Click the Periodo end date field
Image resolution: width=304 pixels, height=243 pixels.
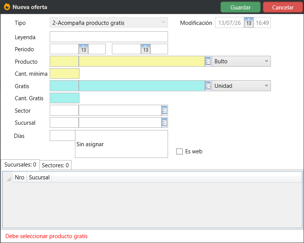point(126,49)
